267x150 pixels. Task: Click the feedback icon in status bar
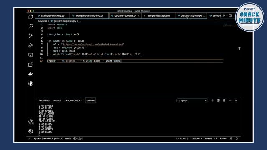(x=231, y=138)
